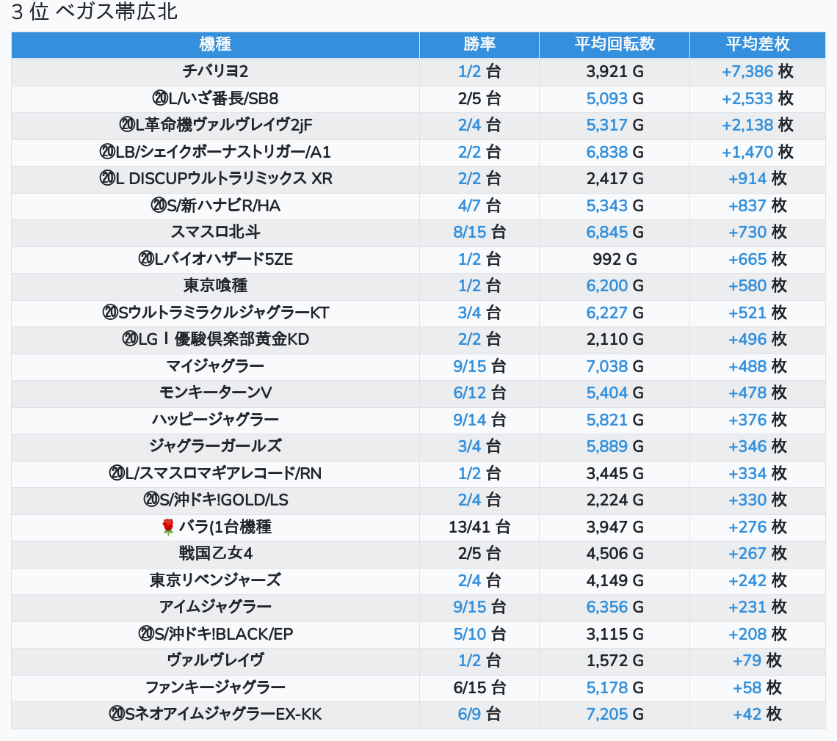
Task: Click the 平均回転数 column header
Action: (x=614, y=44)
